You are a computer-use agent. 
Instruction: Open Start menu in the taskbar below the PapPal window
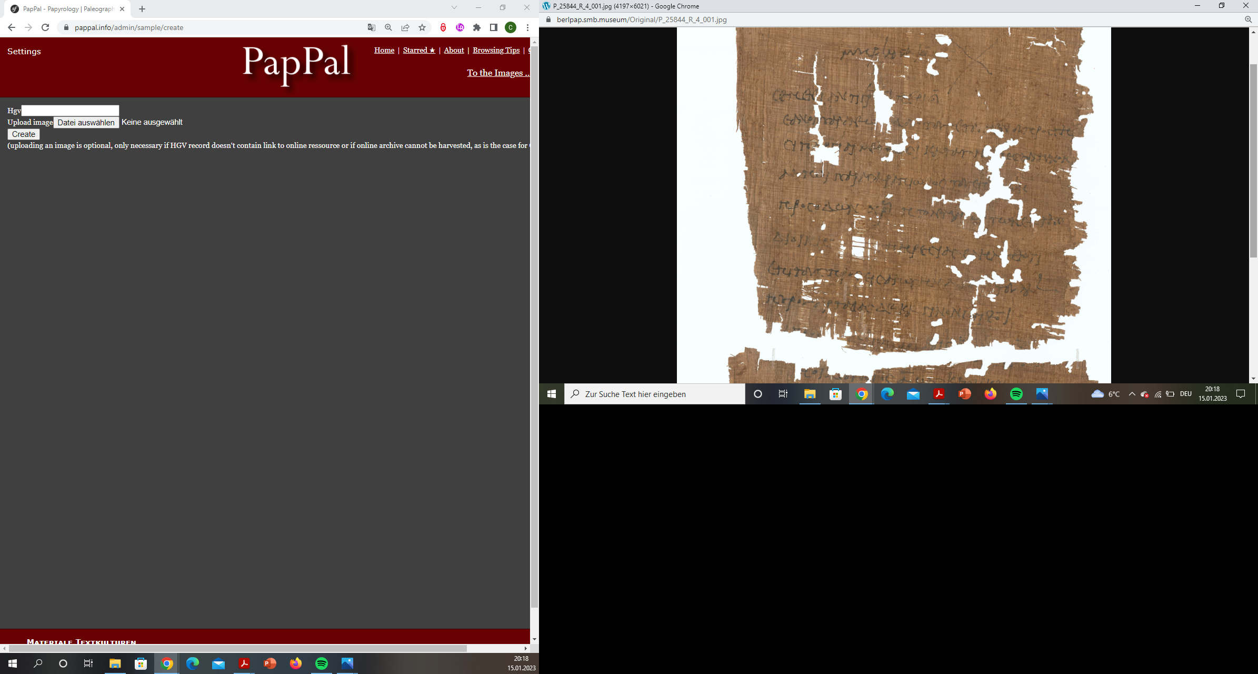(x=13, y=663)
